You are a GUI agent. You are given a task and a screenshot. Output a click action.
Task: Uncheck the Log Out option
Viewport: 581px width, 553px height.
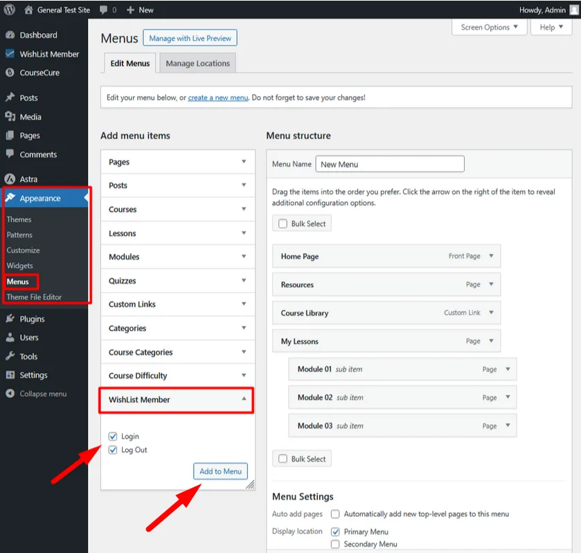(x=112, y=449)
